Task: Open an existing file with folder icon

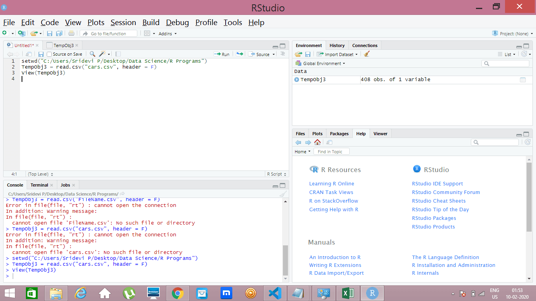Action: coord(34,34)
